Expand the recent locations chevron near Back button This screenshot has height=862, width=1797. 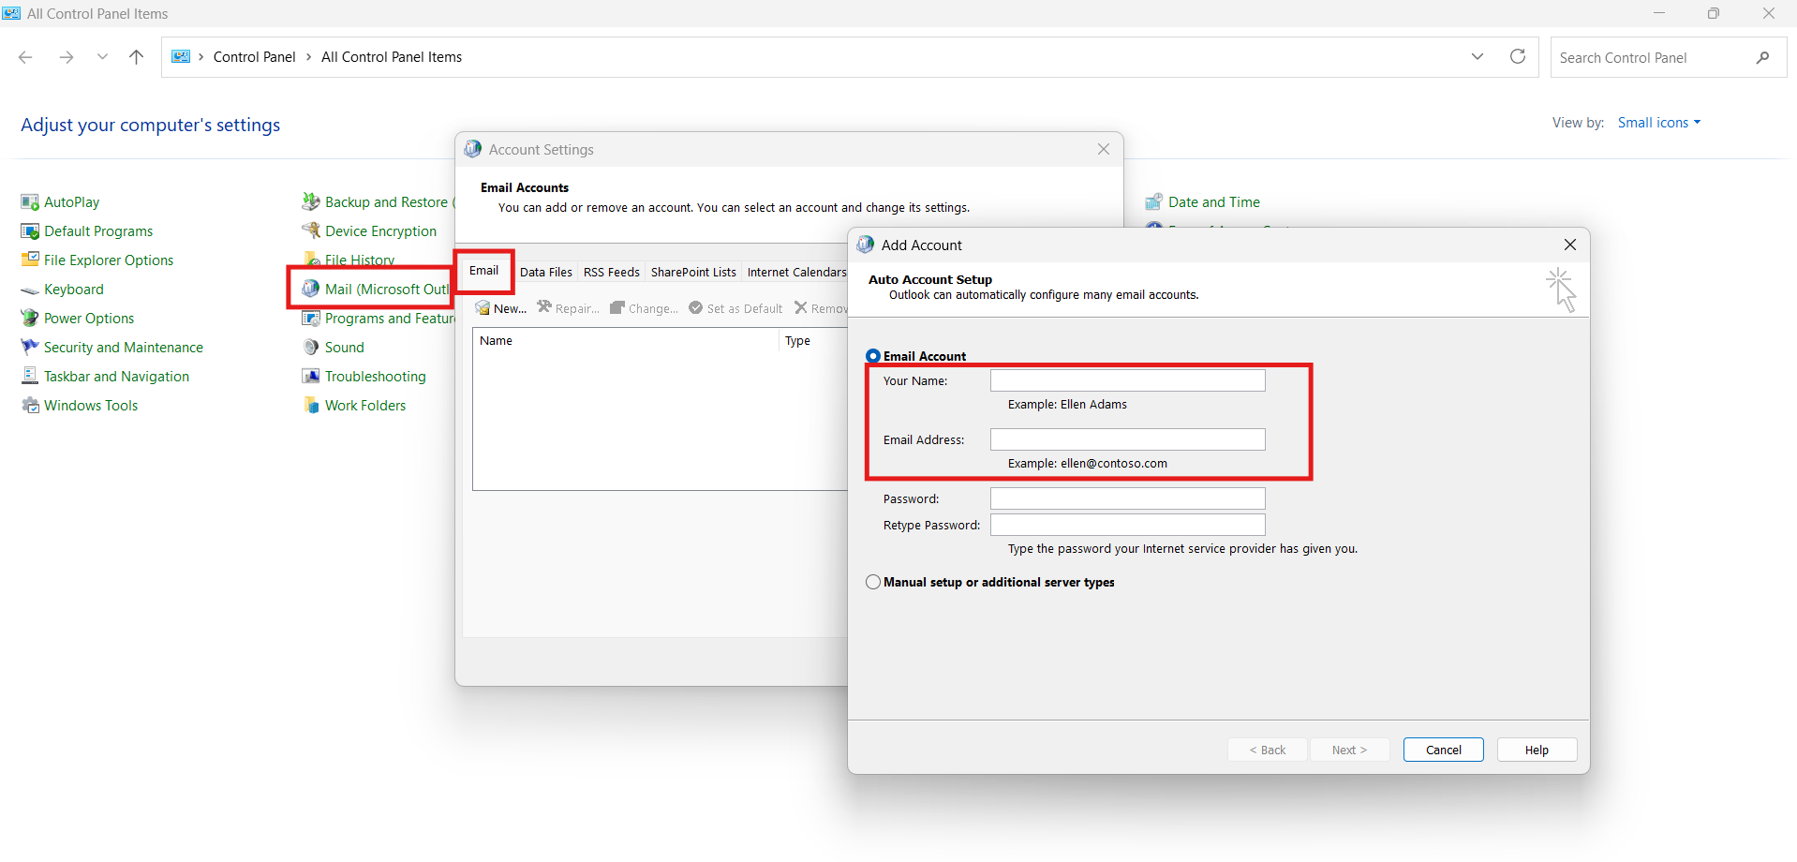(101, 56)
